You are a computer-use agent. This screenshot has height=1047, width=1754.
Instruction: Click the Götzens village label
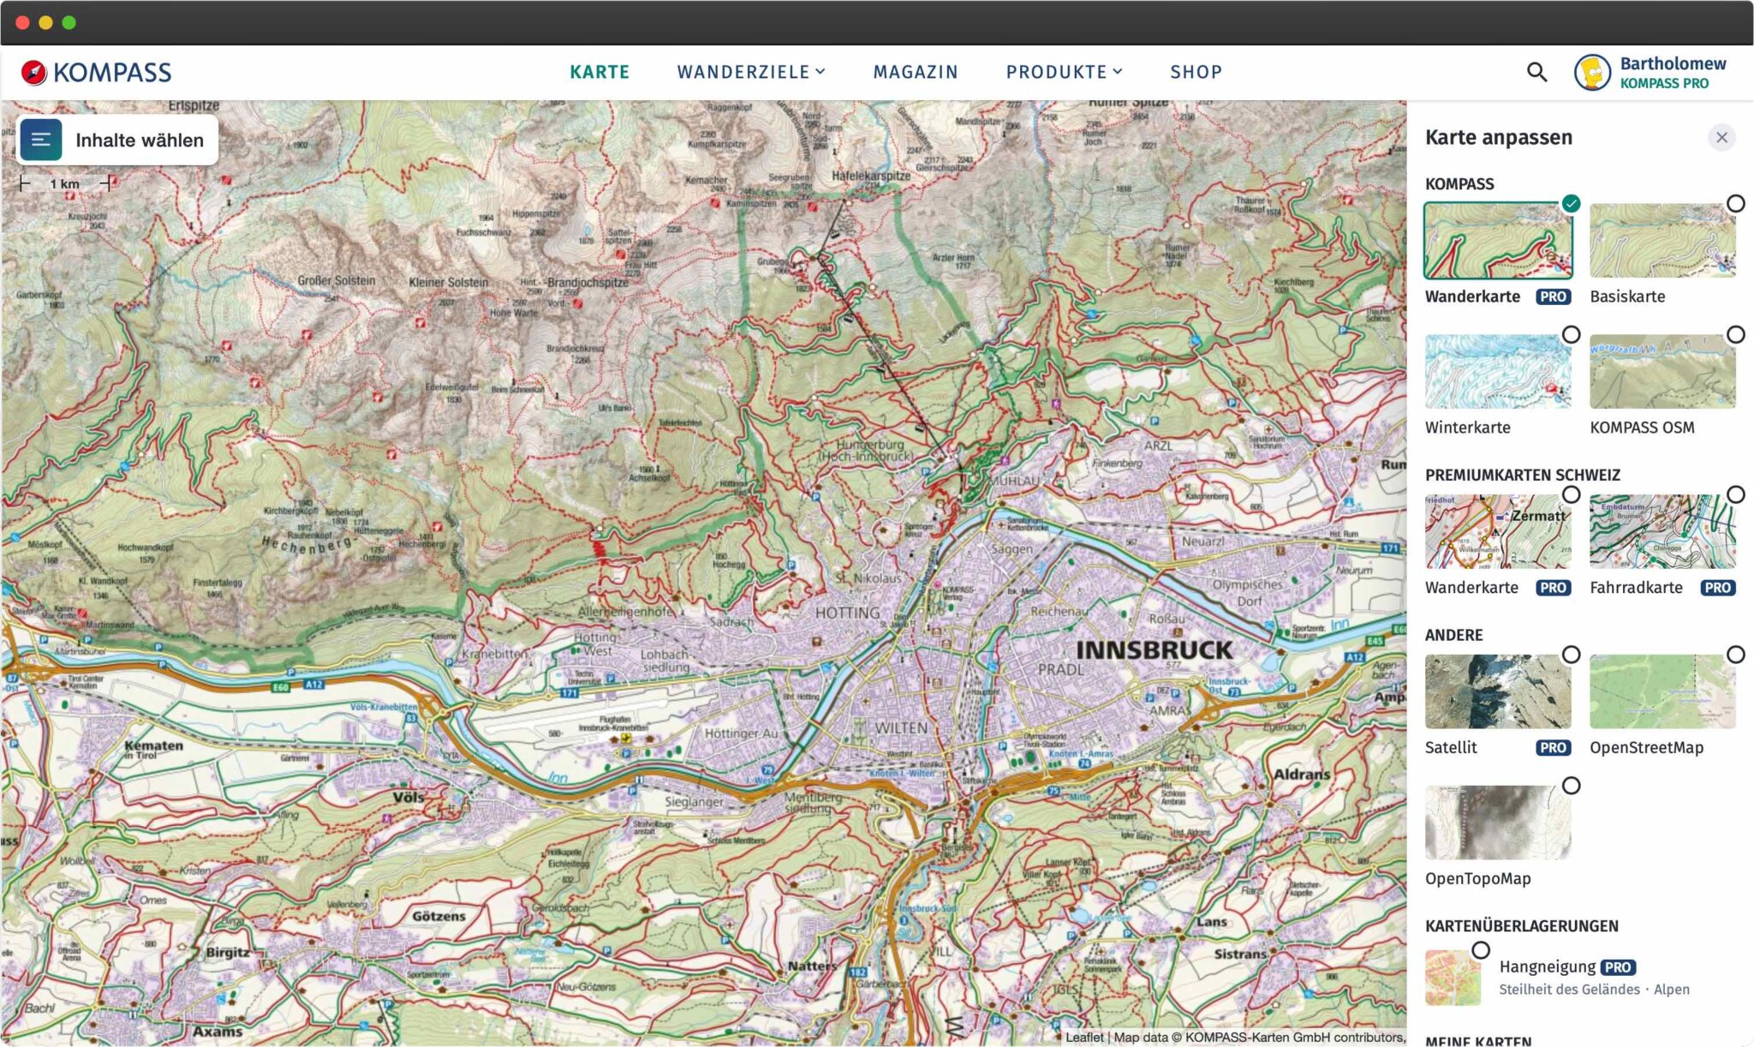(438, 916)
